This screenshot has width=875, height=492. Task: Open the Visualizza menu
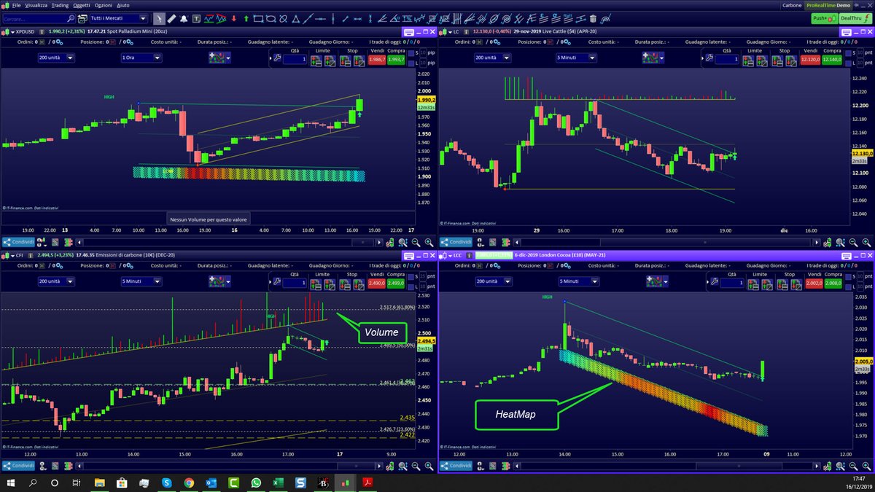(36, 5)
